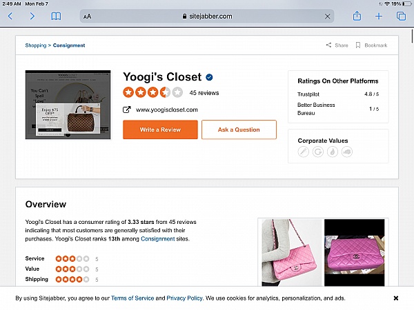
Task: Click the Share icon on page
Action: coord(337,45)
